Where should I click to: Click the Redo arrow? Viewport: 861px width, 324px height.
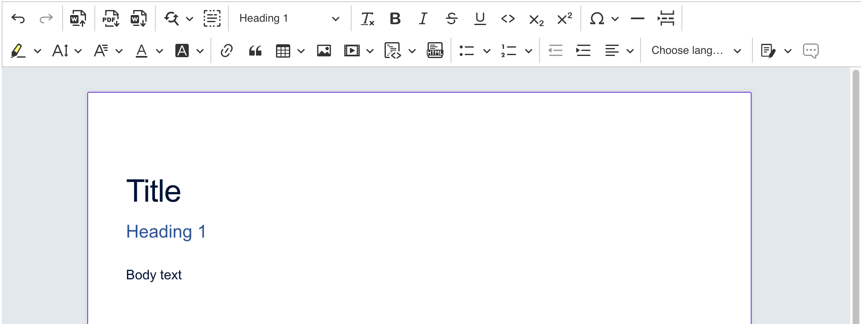click(46, 18)
